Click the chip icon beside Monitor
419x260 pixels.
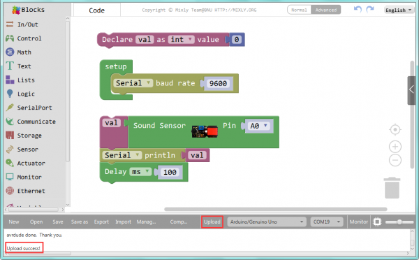pos(377,222)
